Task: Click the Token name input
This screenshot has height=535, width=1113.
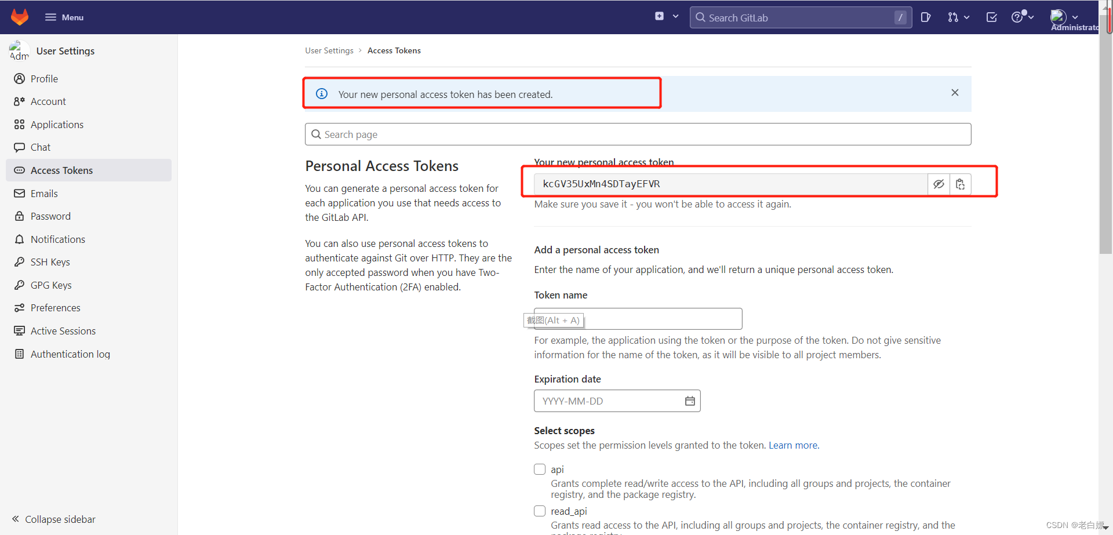Action: [x=638, y=319]
